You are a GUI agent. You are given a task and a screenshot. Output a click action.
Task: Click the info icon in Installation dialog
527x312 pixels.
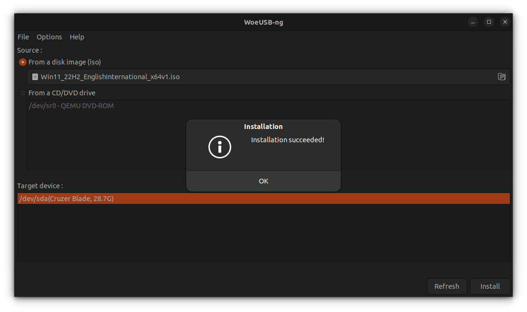219,147
